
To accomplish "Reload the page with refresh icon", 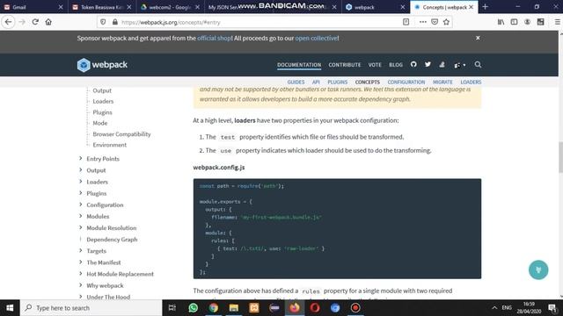I will pyautogui.click(x=35, y=22).
